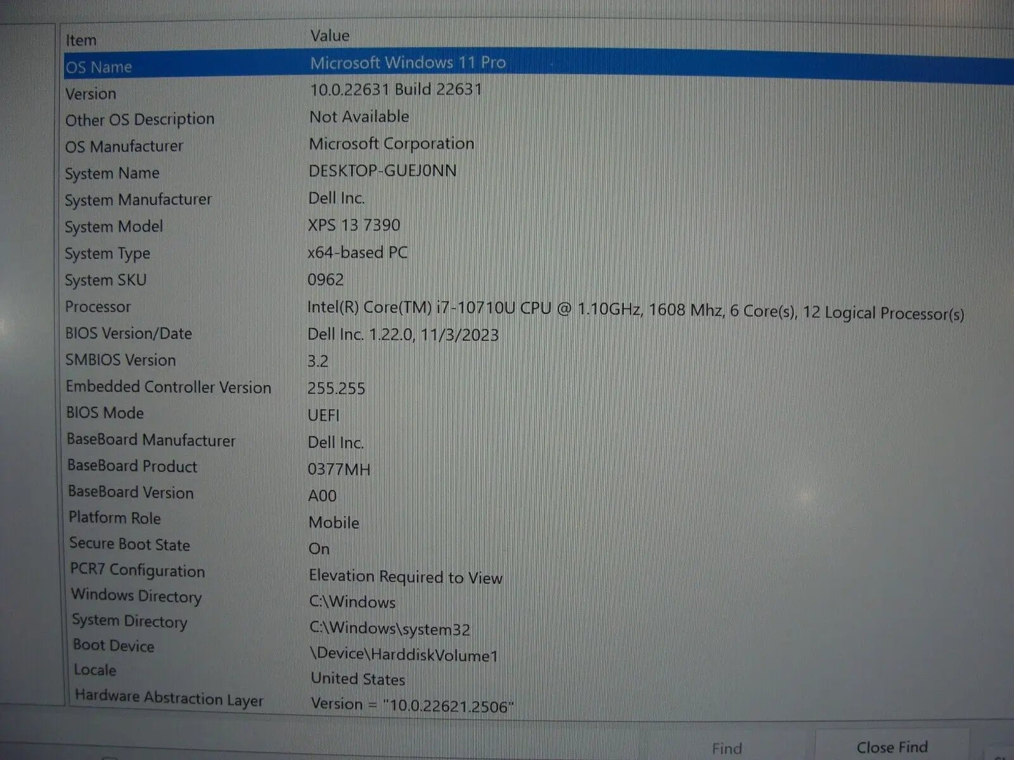The image size is (1014, 760).
Task: Click the Item column header
Action: pyautogui.click(x=81, y=40)
